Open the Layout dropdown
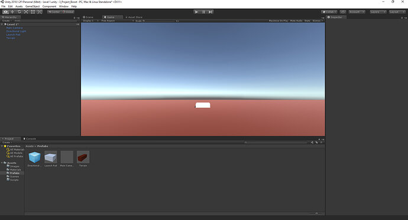 397,12
